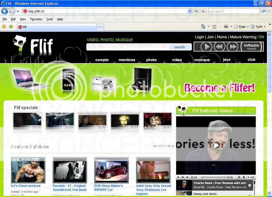Adjust the video player volume slider
Viewport: 272px width, 197px height.
click(x=251, y=177)
